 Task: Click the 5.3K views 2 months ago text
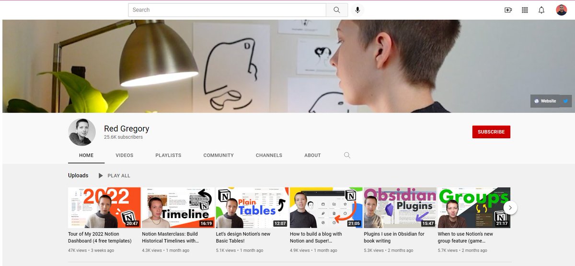pyautogui.click(x=389, y=250)
